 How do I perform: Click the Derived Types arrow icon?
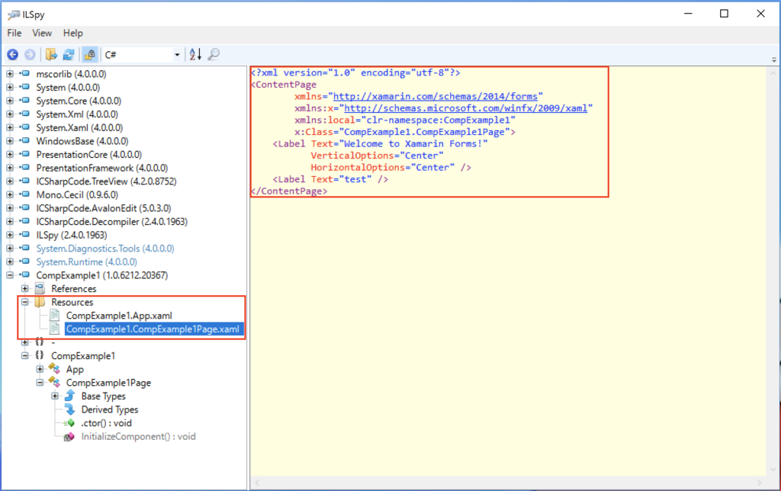tap(69, 409)
